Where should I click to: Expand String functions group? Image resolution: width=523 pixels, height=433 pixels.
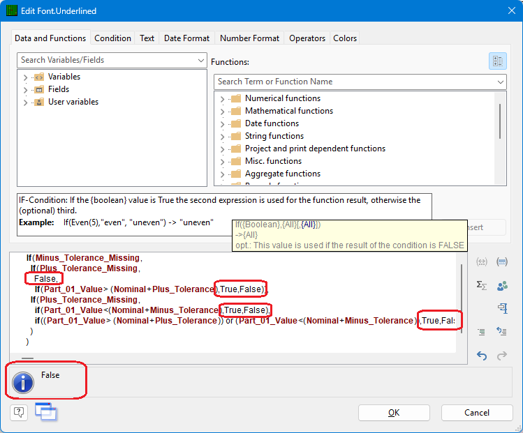[222, 136]
